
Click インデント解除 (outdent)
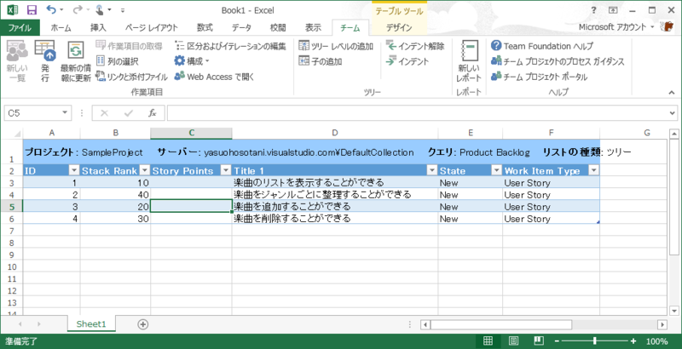coord(415,46)
